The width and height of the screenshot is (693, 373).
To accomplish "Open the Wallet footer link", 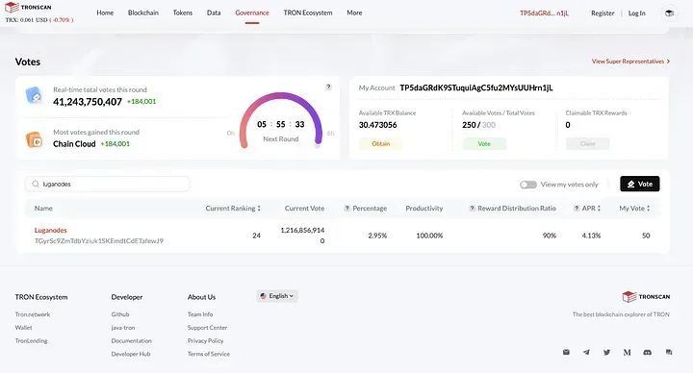I will pyautogui.click(x=23, y=328).
